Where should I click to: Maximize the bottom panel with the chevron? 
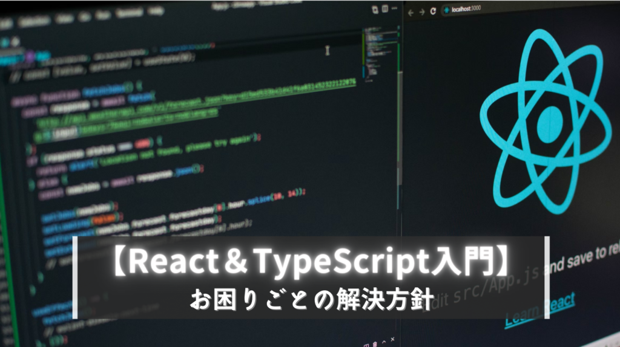tap(383, 342)
